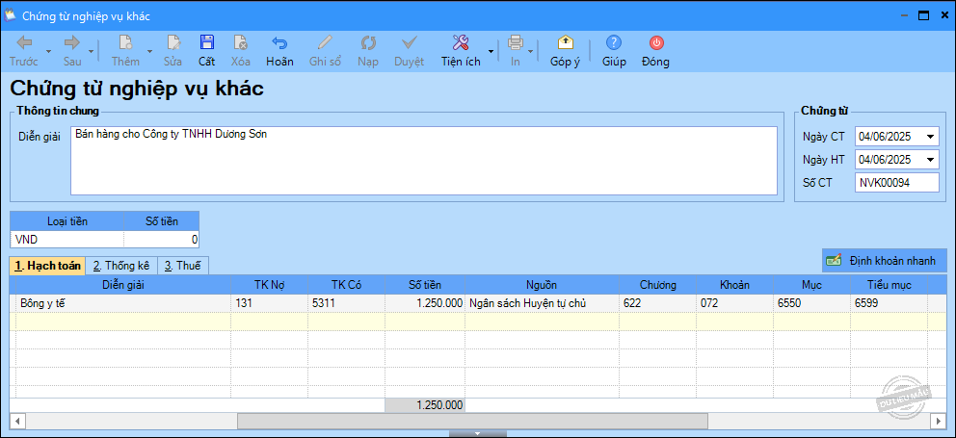Expand the Sau dropdown arrow
The width and height of the screenshot is (956, 438).
pos(92,51)
